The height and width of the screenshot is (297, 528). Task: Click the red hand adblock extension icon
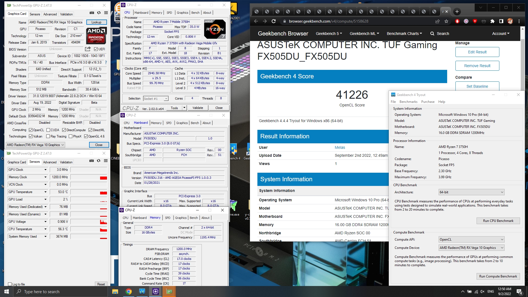click(457, 21)
